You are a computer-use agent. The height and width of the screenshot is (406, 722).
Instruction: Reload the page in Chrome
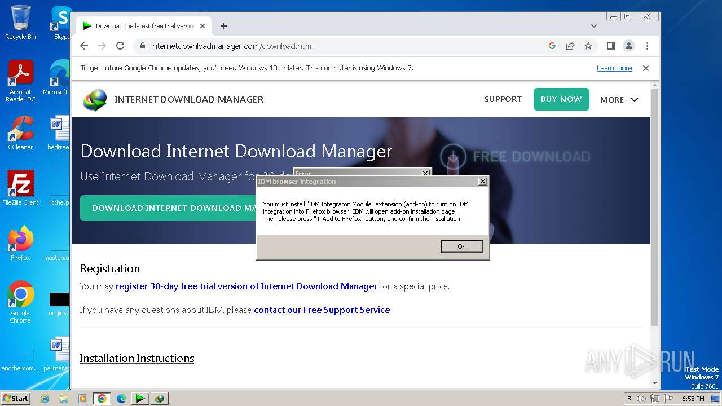click(x=120, y=46)
